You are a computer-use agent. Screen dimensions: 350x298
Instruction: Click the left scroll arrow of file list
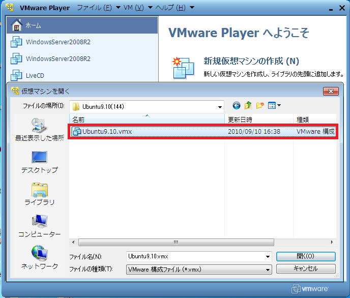73,242
